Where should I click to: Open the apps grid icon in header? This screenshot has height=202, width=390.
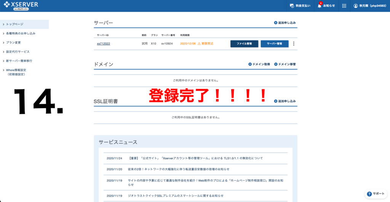click(x=344, y=6)
